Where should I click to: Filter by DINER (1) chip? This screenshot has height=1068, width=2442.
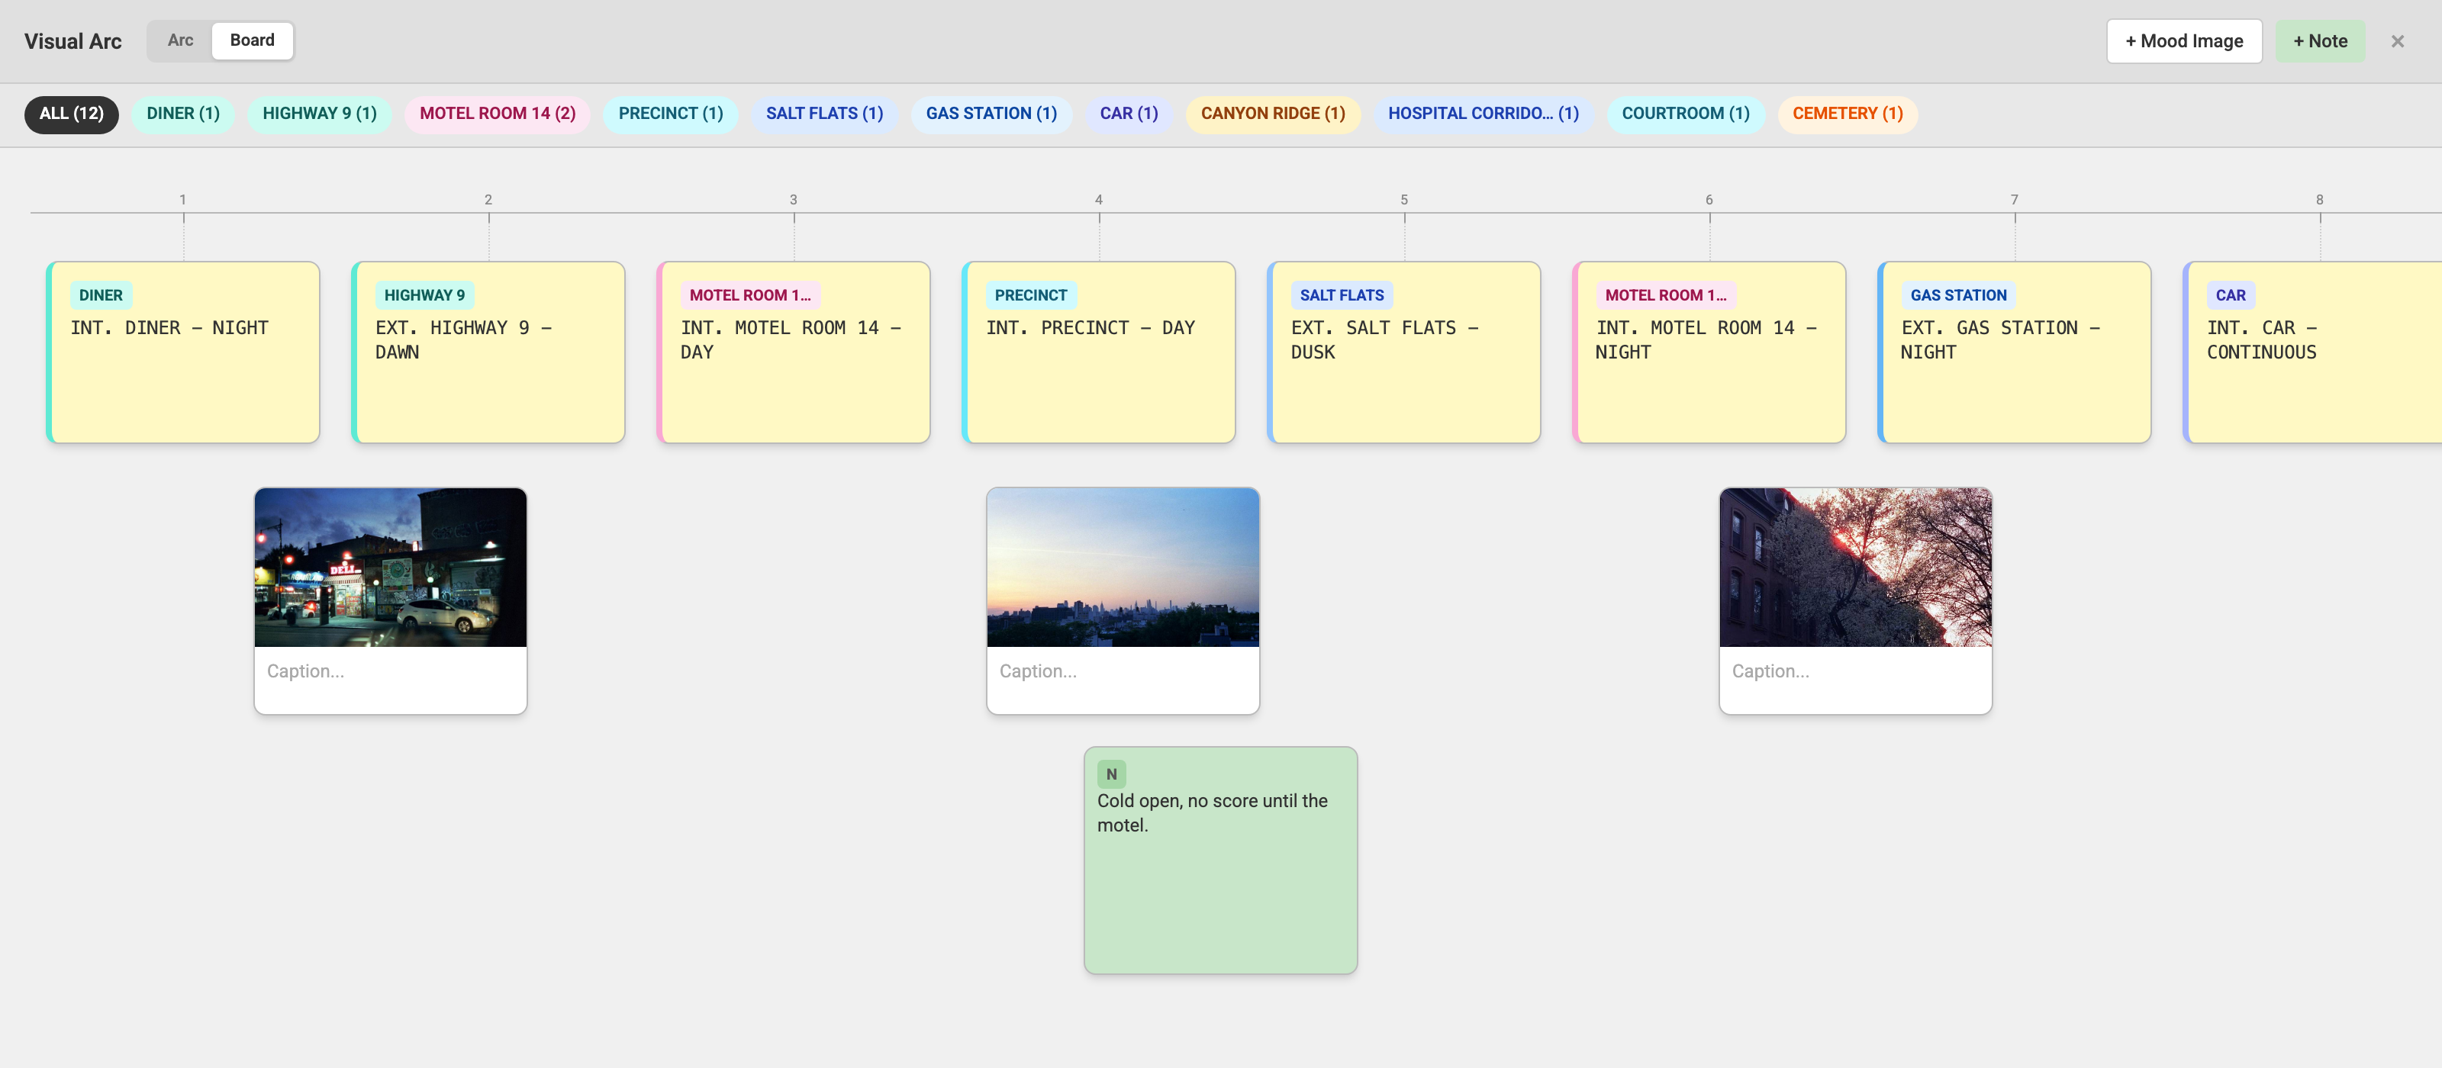[x=183, y=114]
